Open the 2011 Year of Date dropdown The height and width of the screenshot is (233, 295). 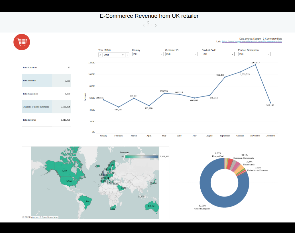[x=123, y=55]
